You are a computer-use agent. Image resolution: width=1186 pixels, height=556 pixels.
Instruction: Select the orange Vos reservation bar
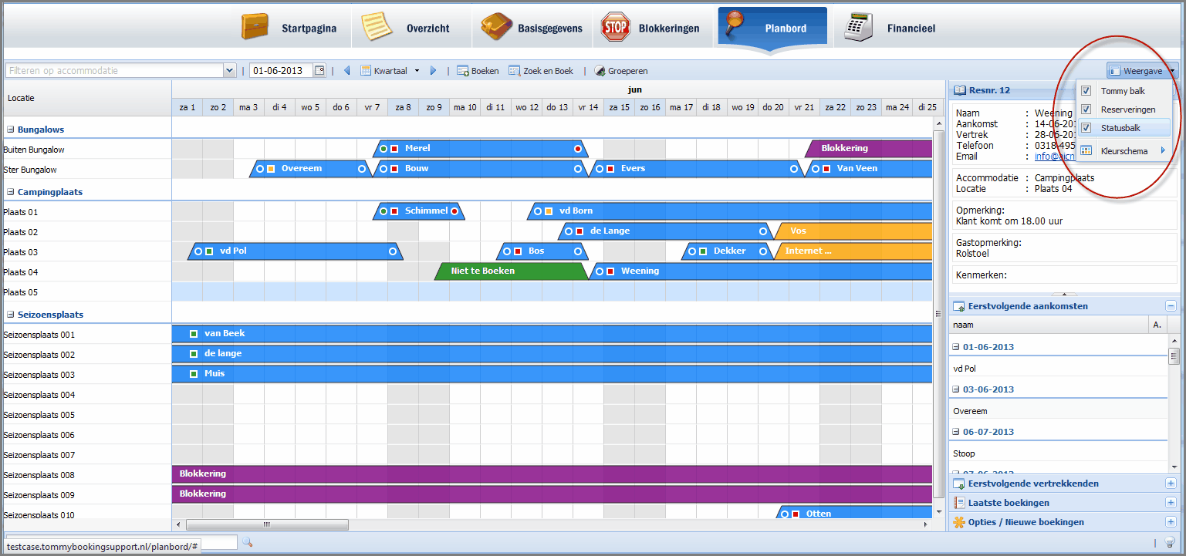(x=853, y=231)
